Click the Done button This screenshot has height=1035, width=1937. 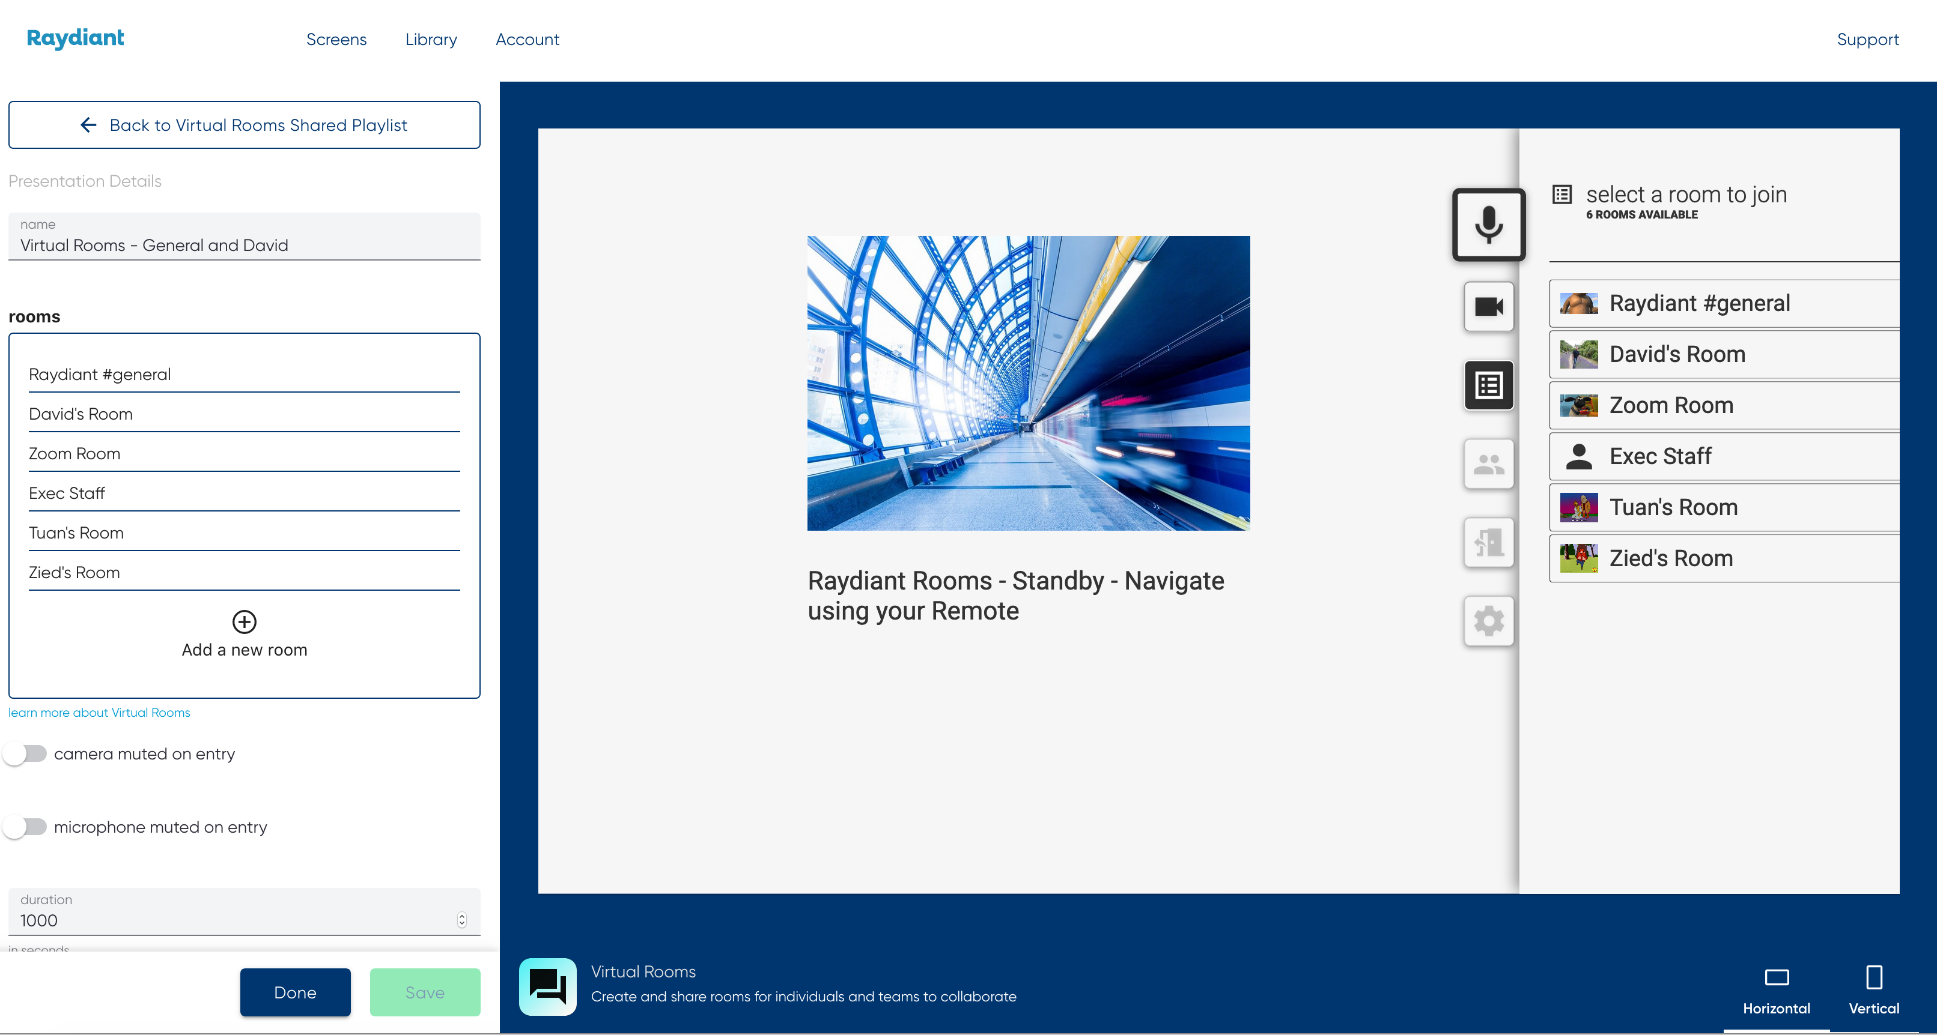295,992
